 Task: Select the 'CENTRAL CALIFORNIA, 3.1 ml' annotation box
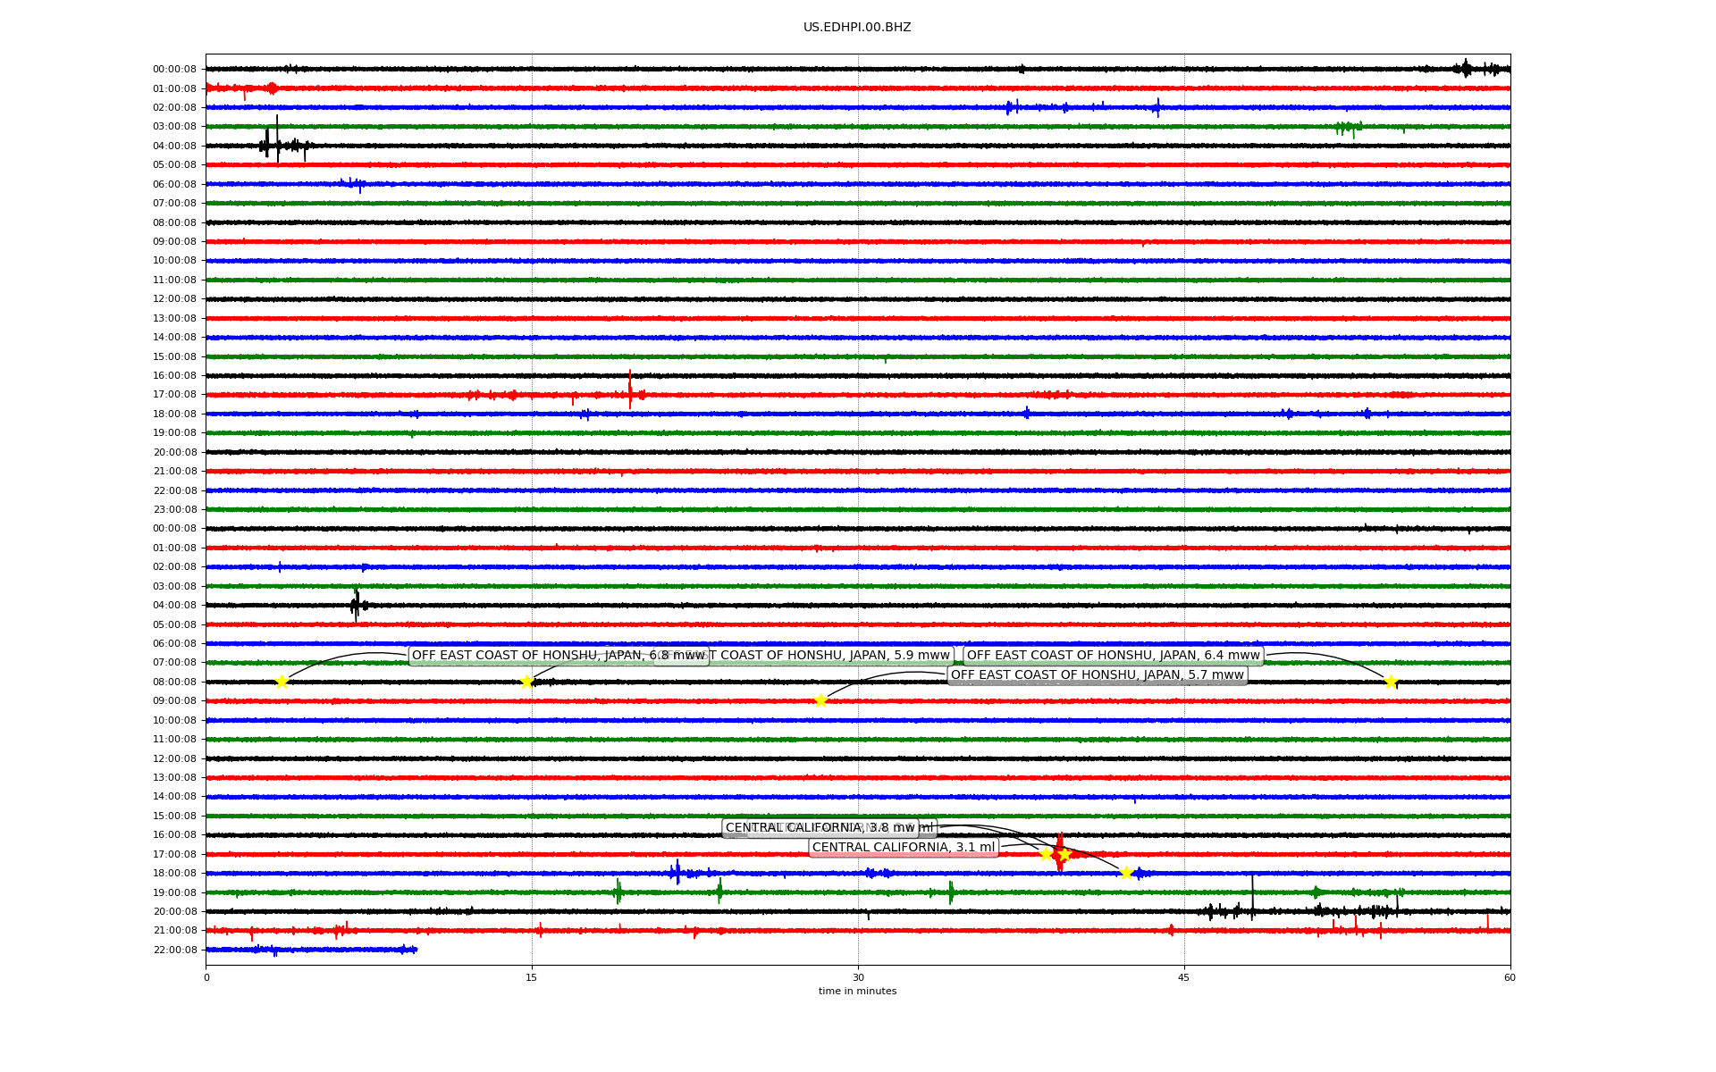pos(903,847)
